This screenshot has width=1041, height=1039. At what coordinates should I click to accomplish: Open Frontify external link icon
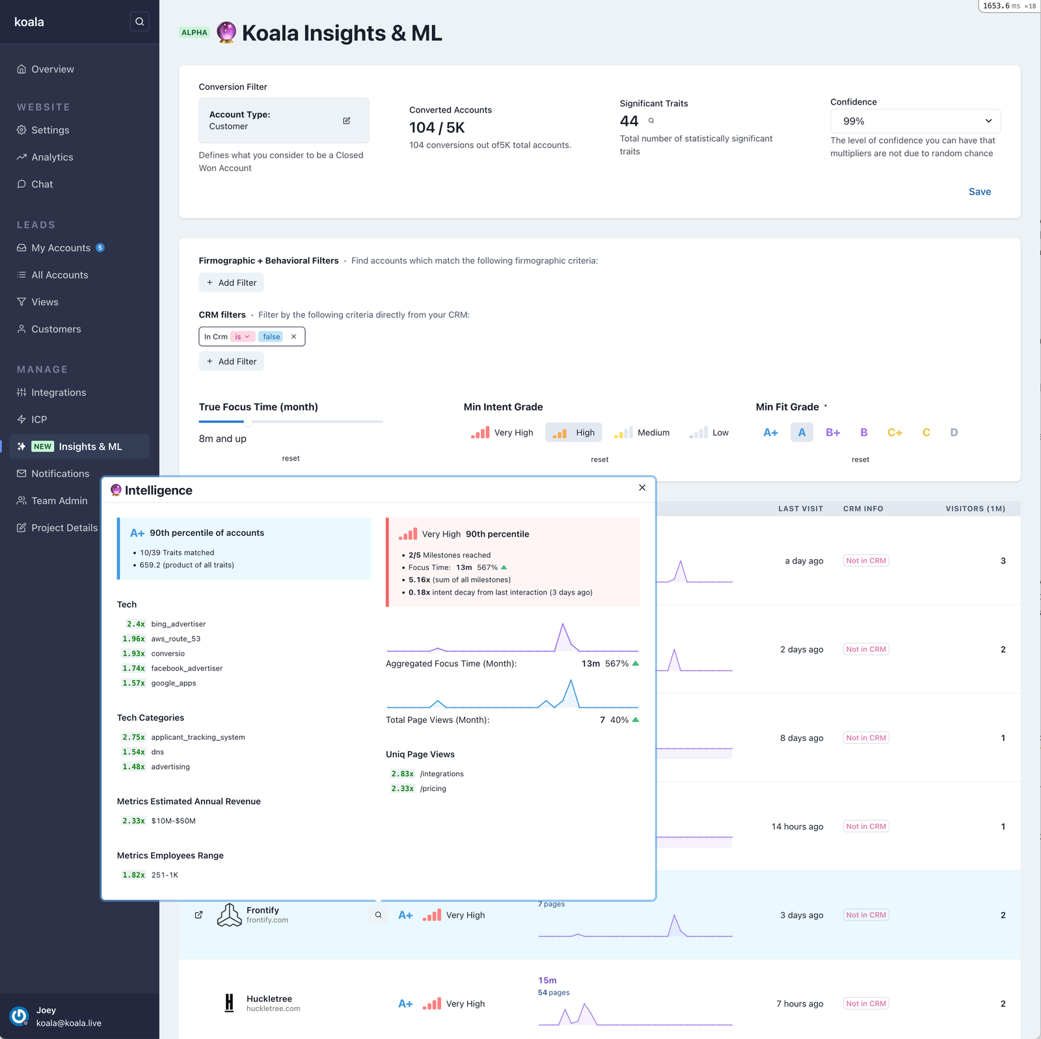(198, 915)
